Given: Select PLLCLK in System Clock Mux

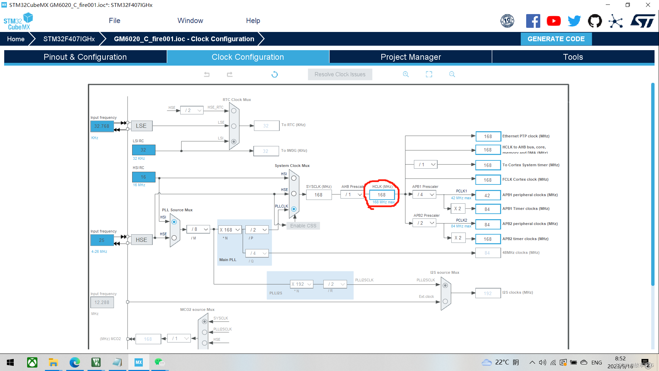Looking at the screenshot, I should click(294, 209).
